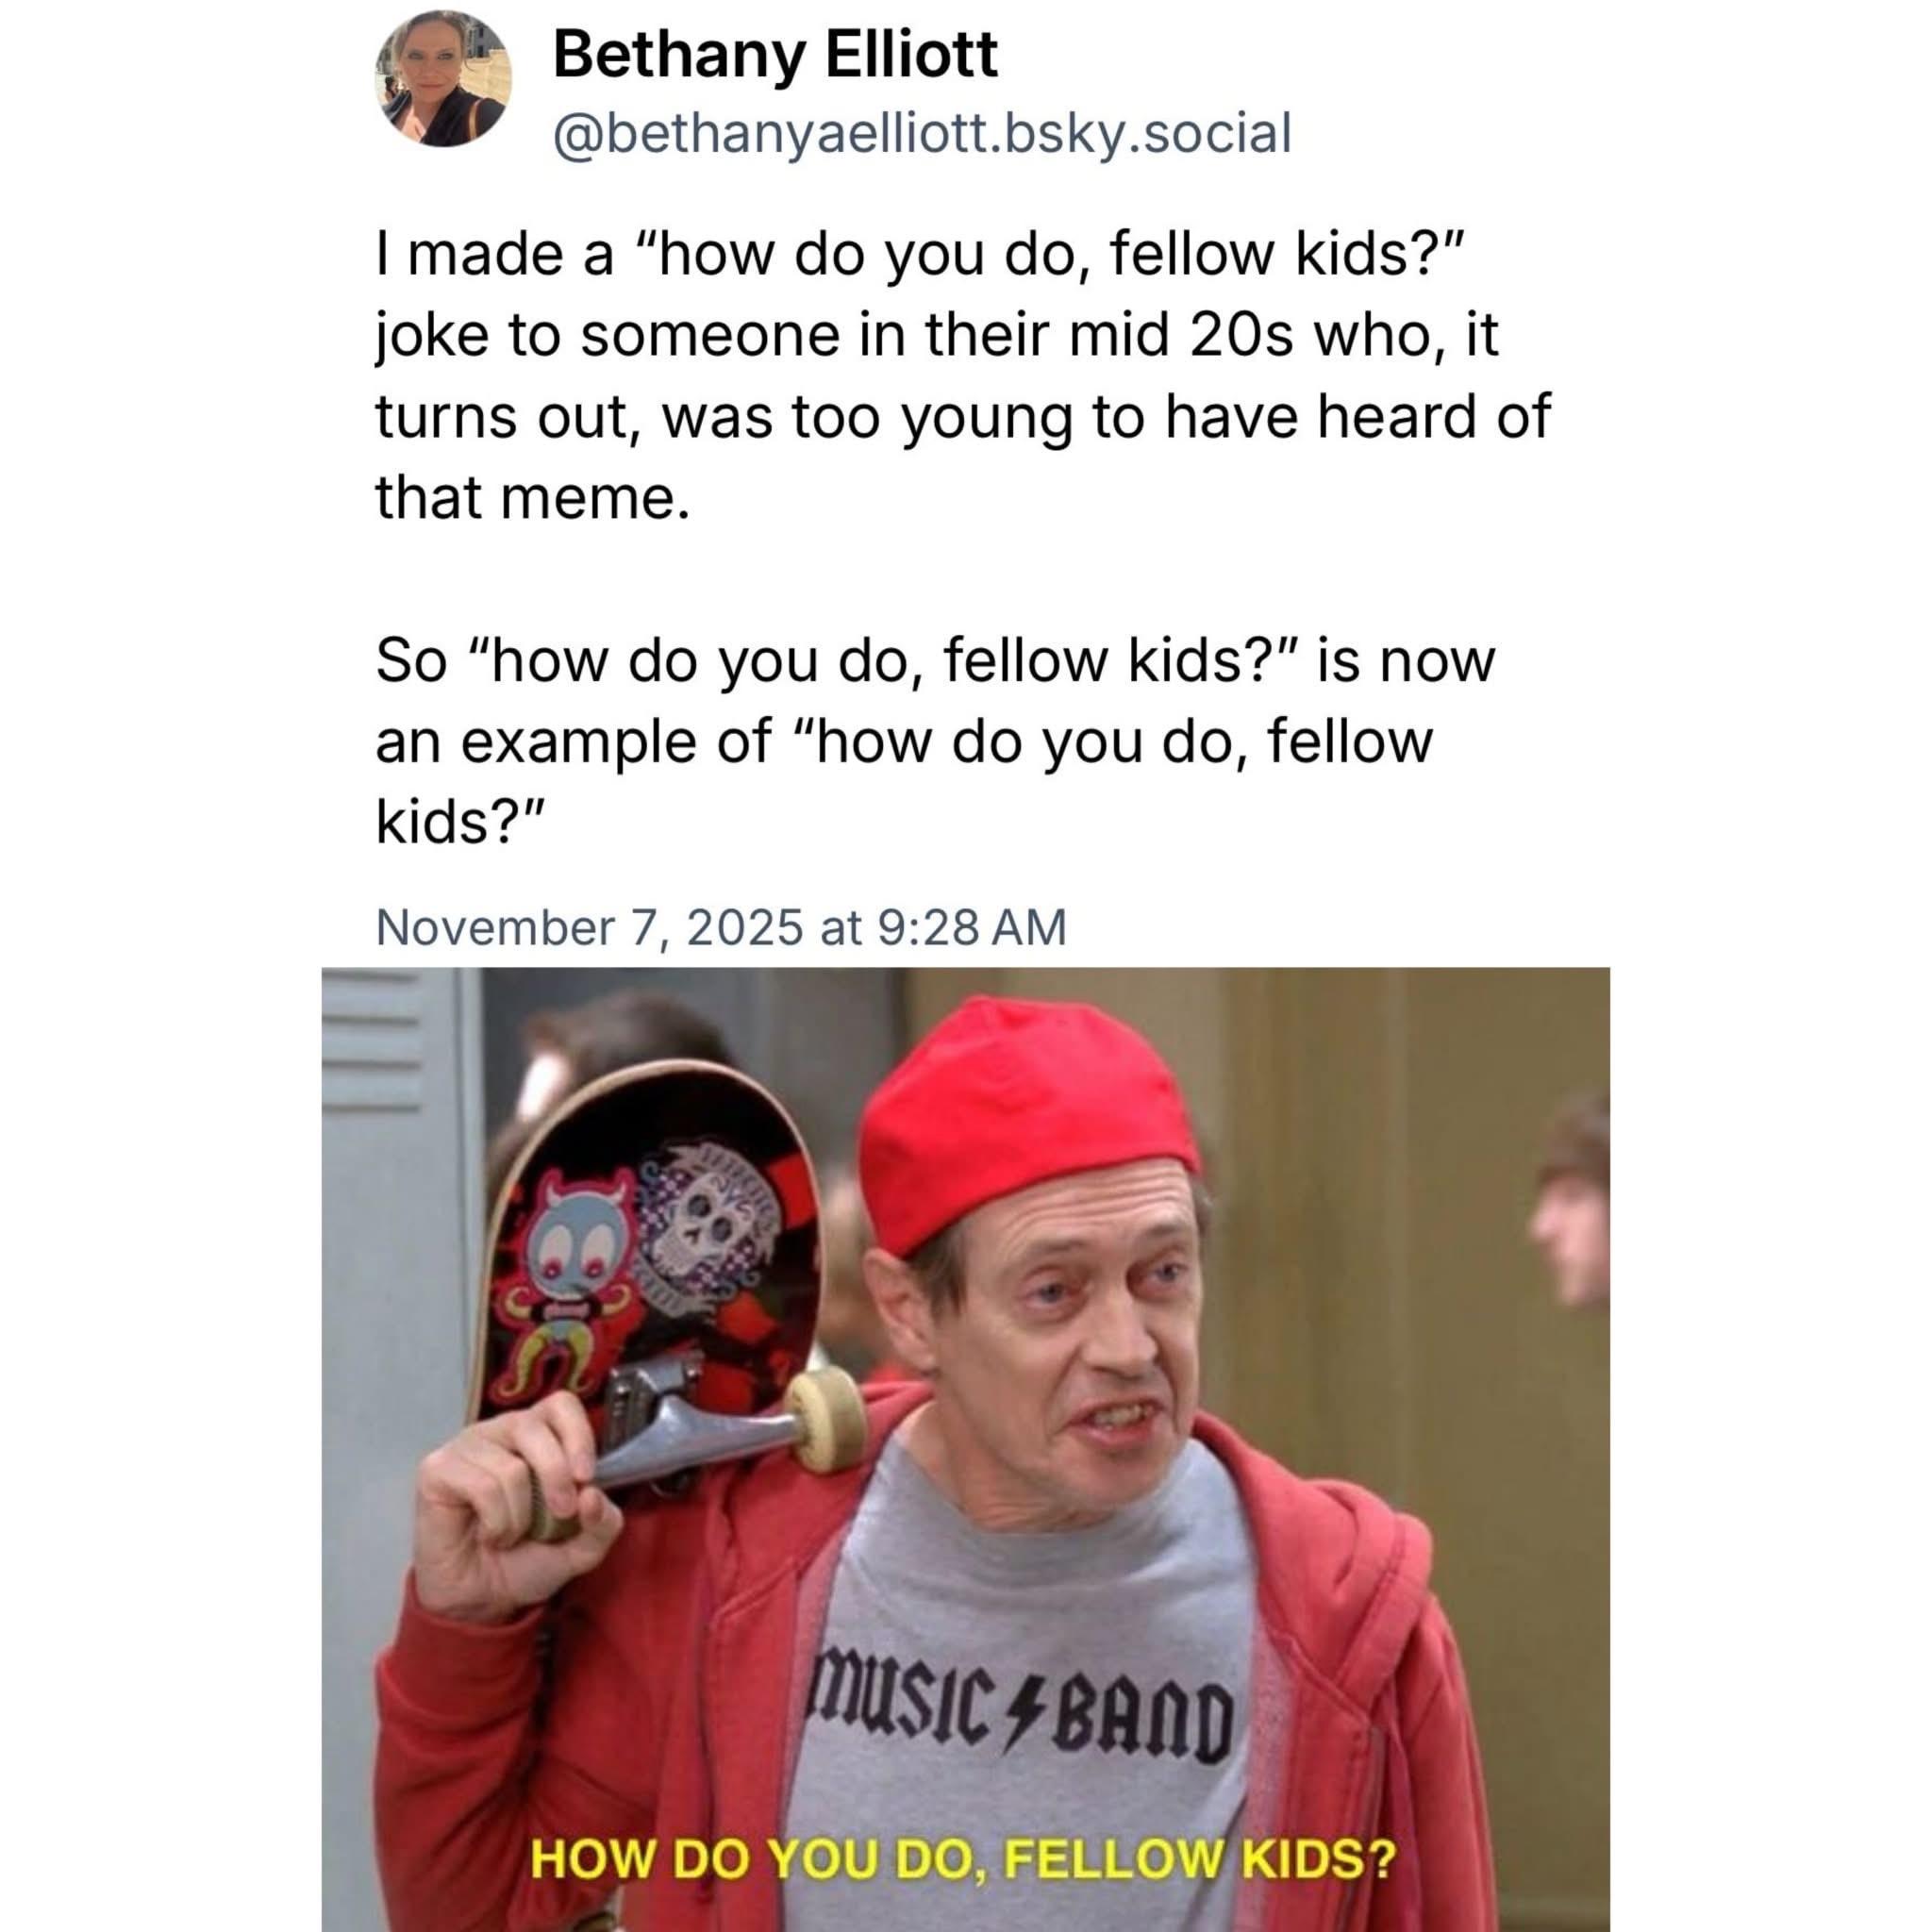Click the Bethany Elliott display name
The height and width of the screenshot is (1932, 1932).
(775, 54)
